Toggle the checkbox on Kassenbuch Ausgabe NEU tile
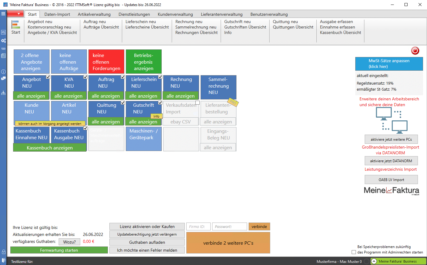The height and width of the screenshot is (265, 427). pyautogui.click(x=85, y=128)
